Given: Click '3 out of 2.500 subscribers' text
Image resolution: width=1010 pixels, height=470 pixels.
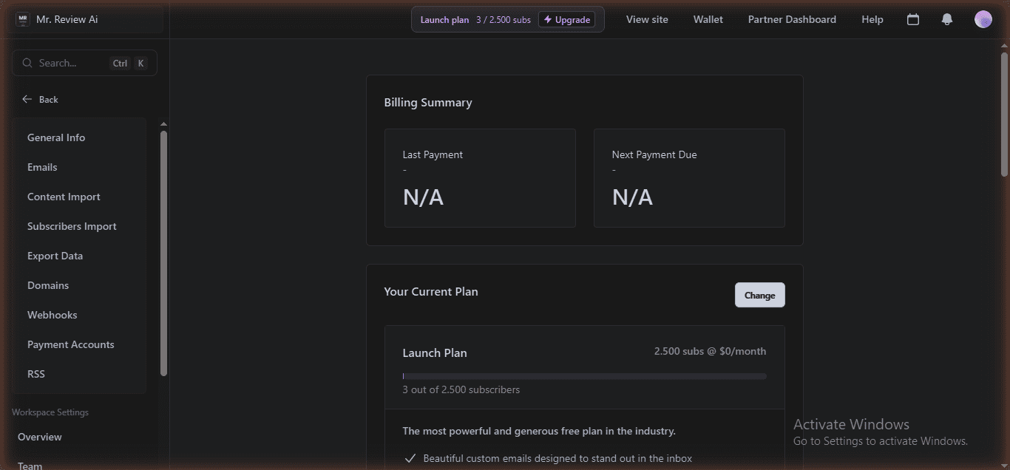Looking at the screenshot, I should [x=461, y=389].
